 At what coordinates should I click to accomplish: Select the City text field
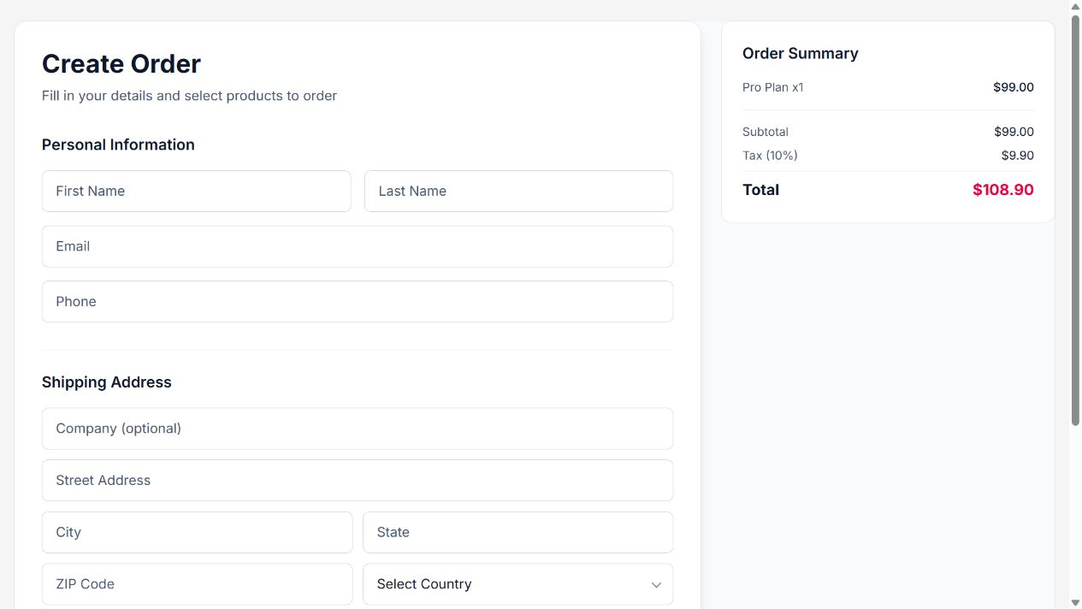click(197, 532)
